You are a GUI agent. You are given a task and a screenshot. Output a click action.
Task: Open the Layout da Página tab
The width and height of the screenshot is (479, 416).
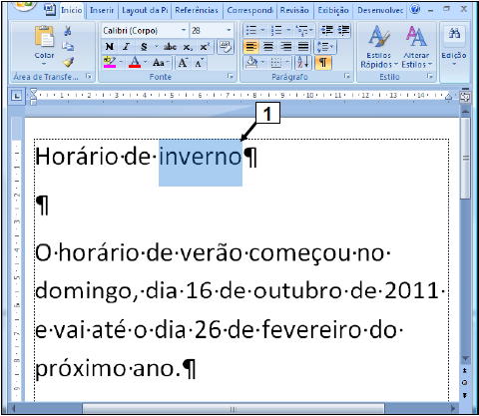coord(145,10)
